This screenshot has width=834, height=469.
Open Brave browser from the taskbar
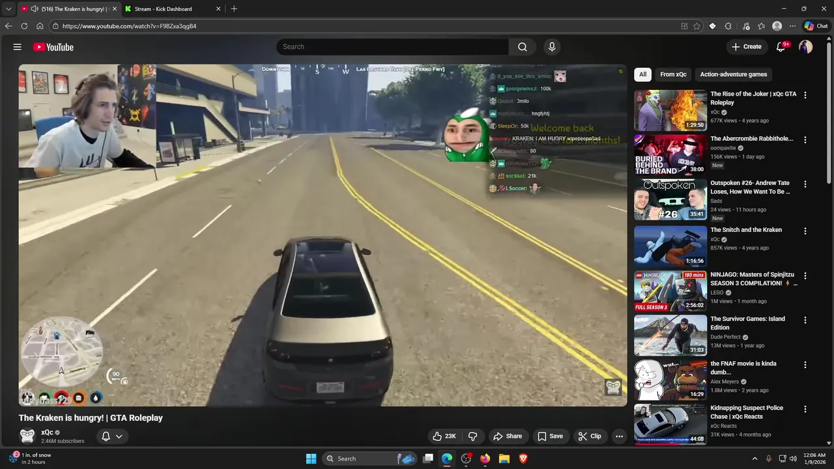pyautogui.click(x=523, y=459)
